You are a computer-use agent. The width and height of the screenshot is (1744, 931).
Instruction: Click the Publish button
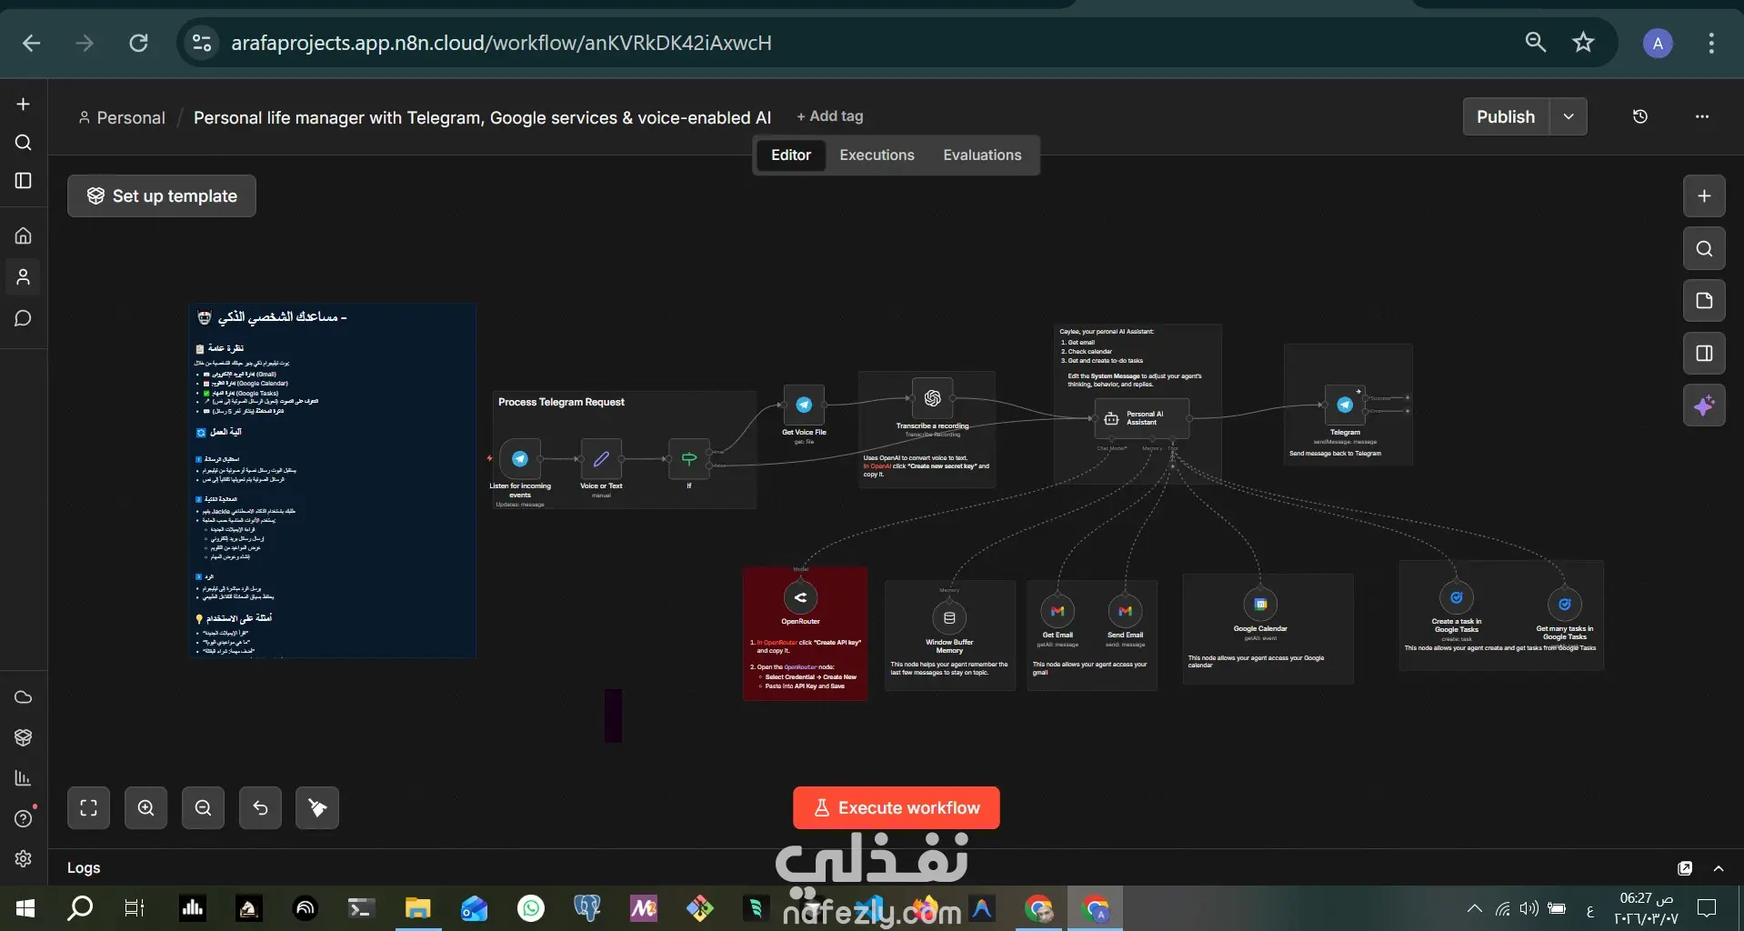(1506, 116)
